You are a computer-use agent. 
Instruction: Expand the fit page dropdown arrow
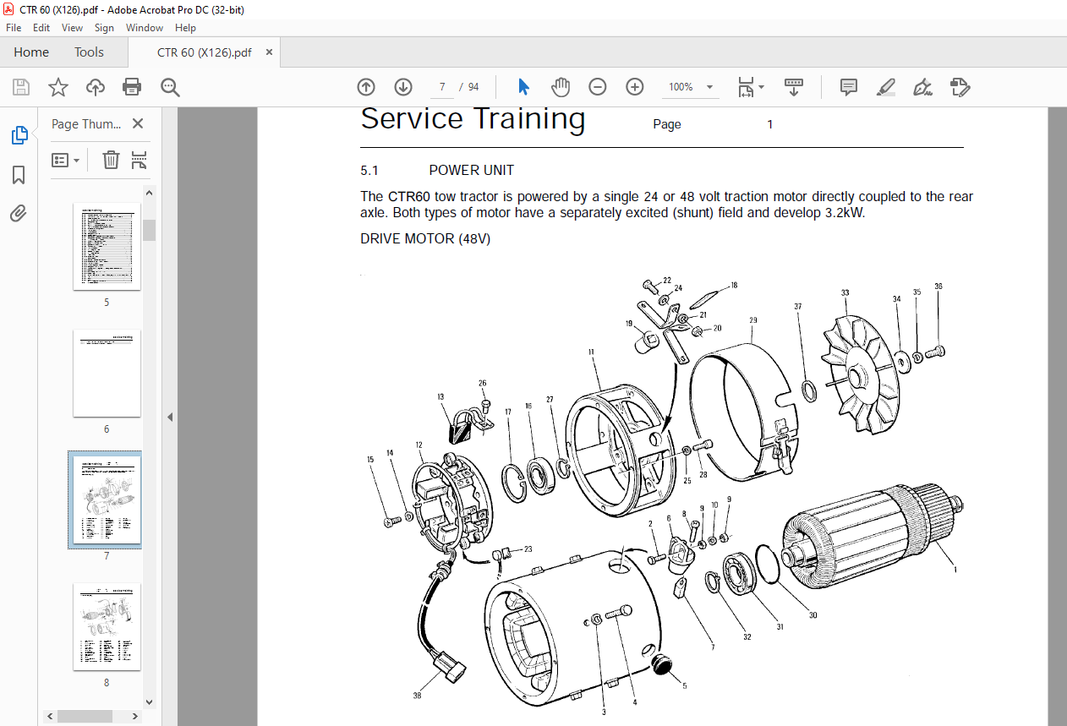[x=761, y=87]
